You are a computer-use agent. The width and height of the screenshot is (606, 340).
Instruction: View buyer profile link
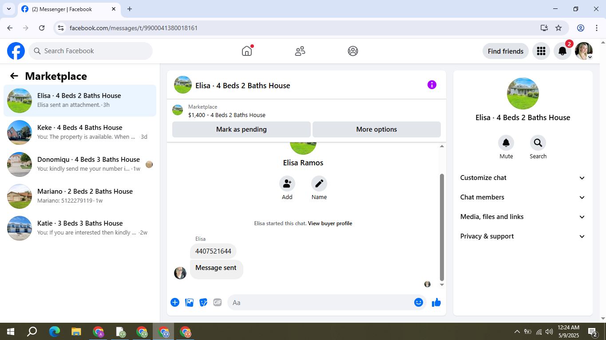pos(330,223)
